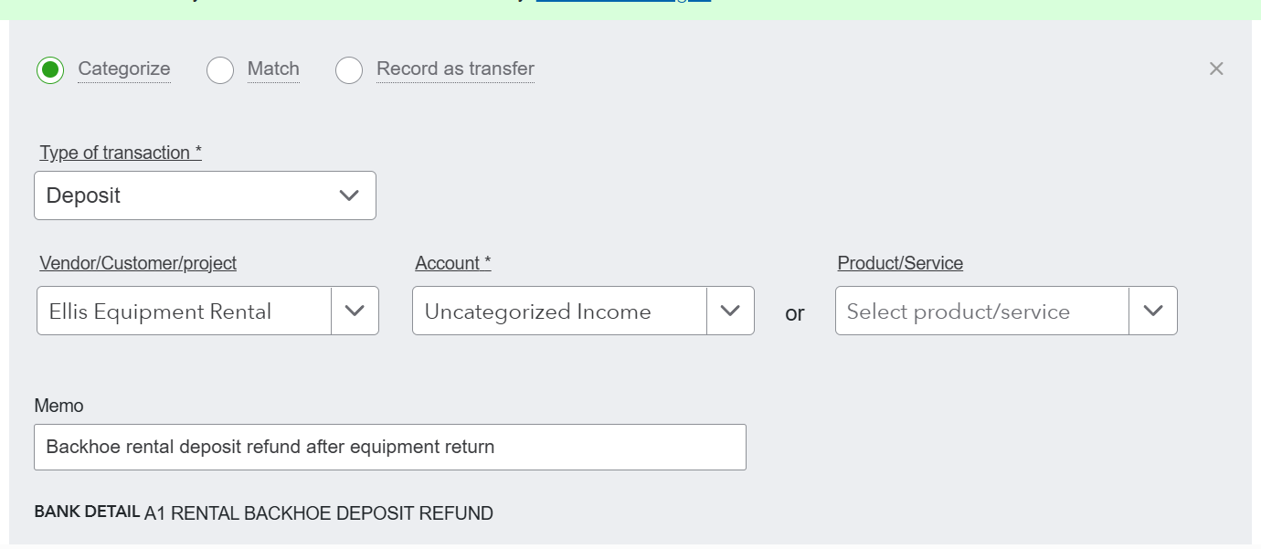The height and width of the screenshot is (549, 1261).
Task: Click into the Memo text field
Action: (x=389, y=448)
